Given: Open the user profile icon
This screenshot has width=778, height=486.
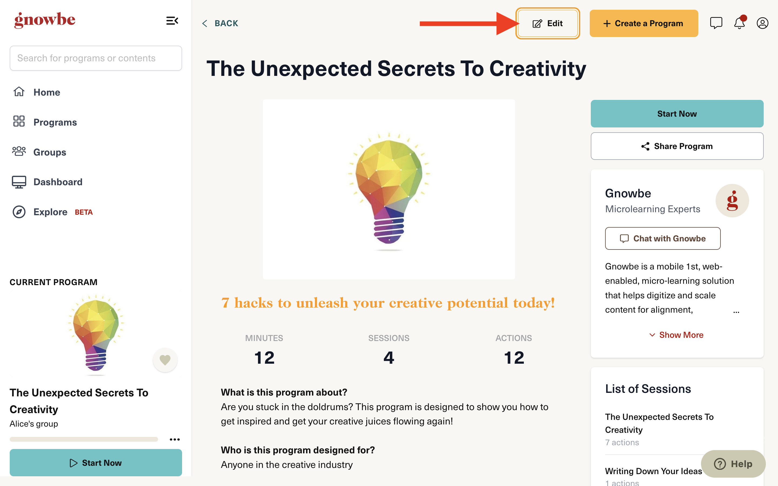Looking at the screenshot, I should (x=762, y=23).
